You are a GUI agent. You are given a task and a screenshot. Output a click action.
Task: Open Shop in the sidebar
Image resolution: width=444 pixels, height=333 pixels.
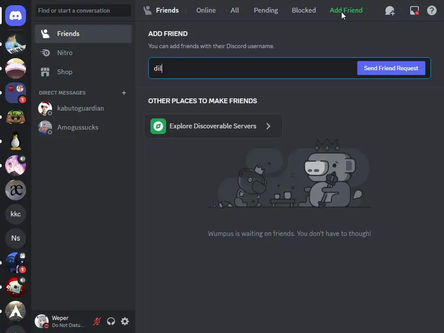[83, 72]
